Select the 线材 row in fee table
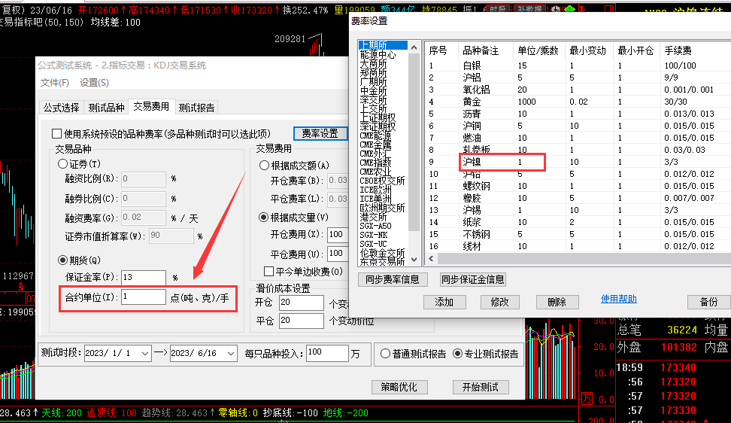The image size is (731, 423). (578, 246)
